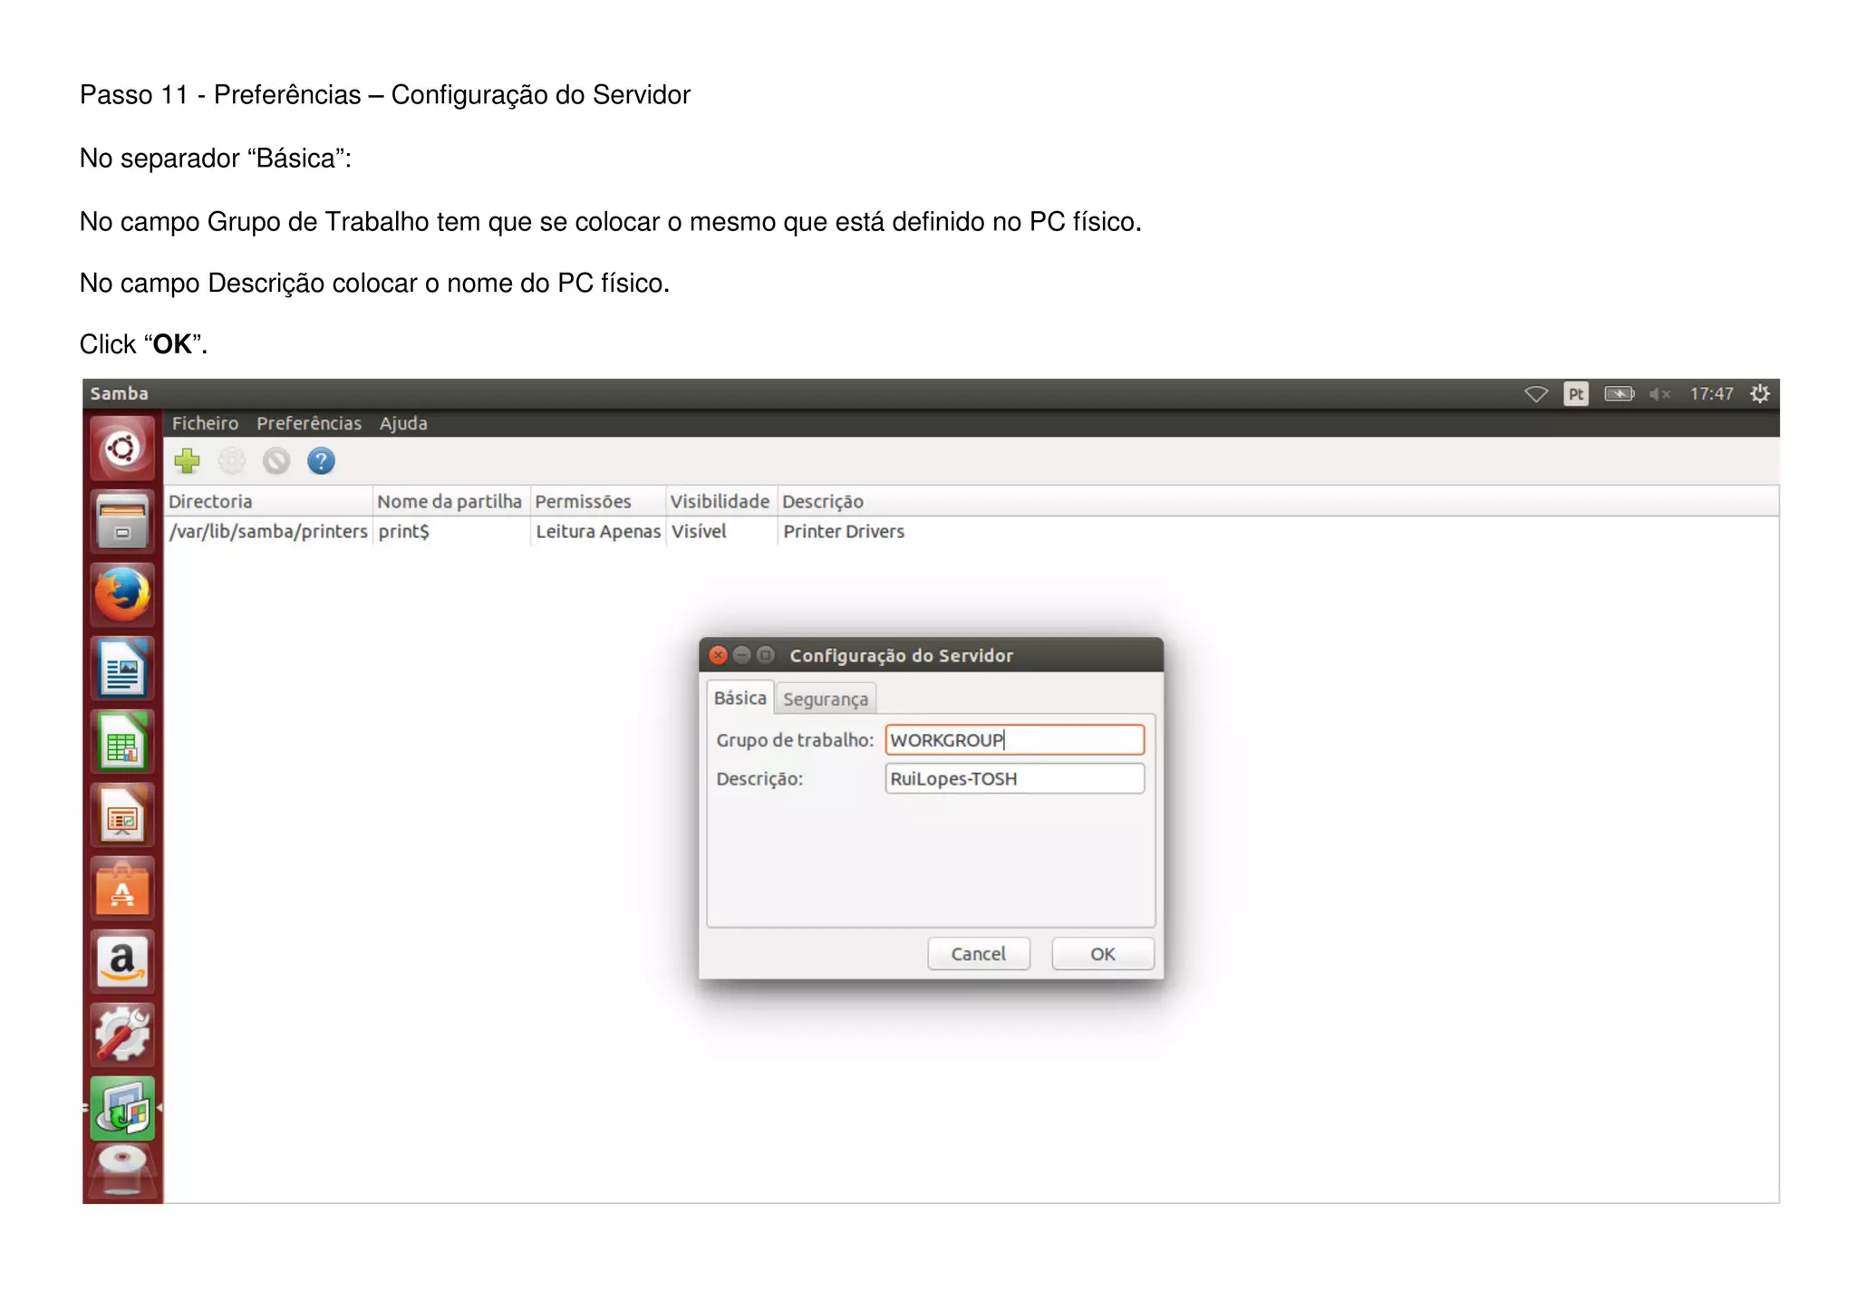This screenshot has width=1856, height=1311.
Task: Click the Leitura Apenas permissions cell
Action: click(598, 532)
